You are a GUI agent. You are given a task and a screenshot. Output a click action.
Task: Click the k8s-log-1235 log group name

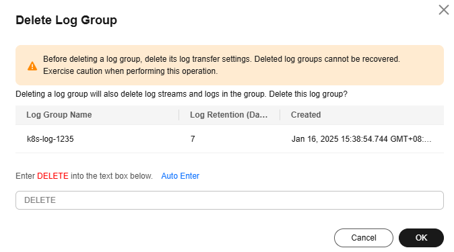click(51, 139)
